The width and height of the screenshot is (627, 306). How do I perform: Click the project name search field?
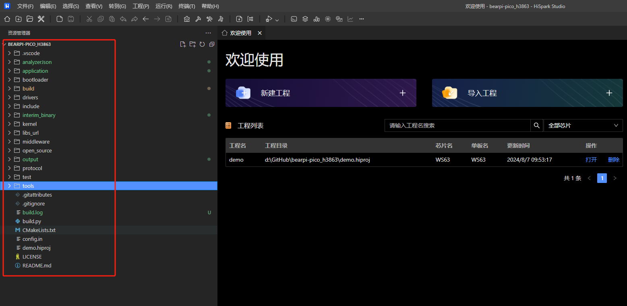pyautogui.click(x=457, y=125)
